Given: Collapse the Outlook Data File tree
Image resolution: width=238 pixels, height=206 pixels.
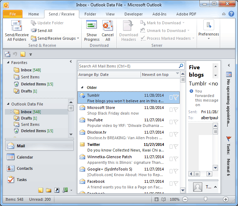Looking at the screenshot, I should pos(8,104).
